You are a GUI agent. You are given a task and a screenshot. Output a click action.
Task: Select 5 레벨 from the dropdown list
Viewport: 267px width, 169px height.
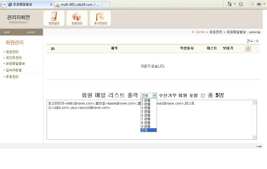pyautogui.click(x=146, y=111)
